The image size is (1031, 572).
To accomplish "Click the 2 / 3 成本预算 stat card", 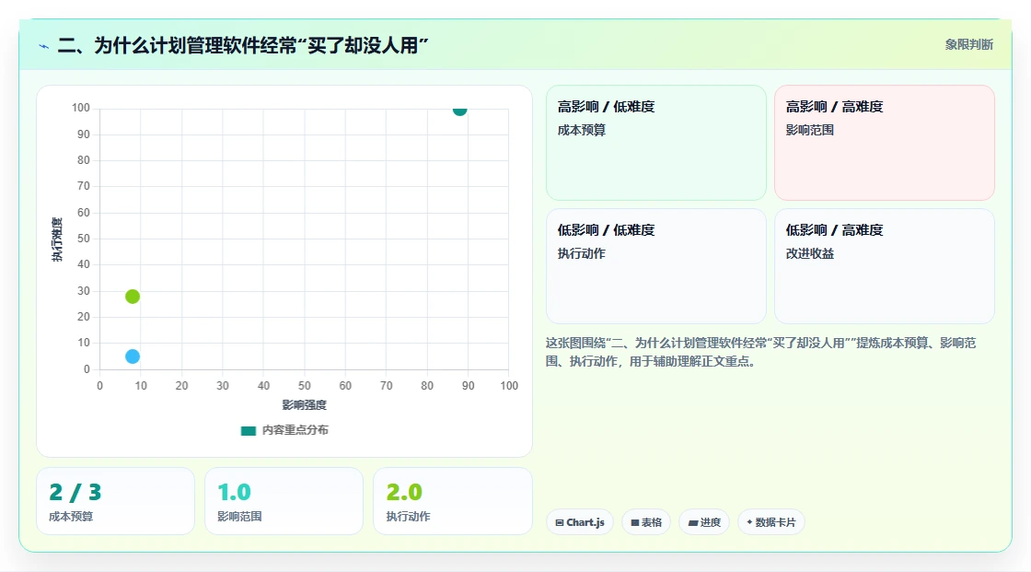I will pyautogui.click(x=116, y=501).
